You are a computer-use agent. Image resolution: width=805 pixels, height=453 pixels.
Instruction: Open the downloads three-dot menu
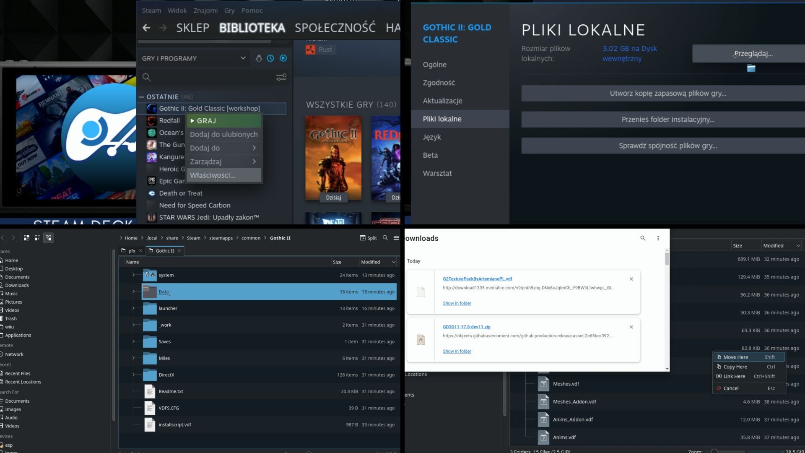coord(658,238)
